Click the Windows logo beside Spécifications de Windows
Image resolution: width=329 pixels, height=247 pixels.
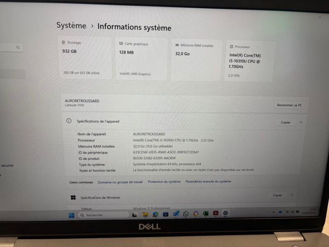pos(73,198)
